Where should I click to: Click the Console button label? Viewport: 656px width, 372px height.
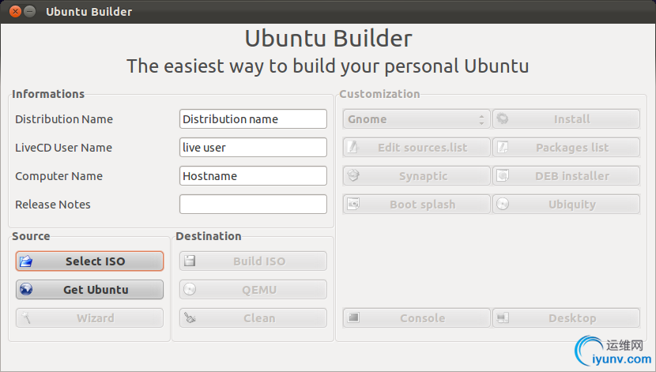[x=423, y=318]
